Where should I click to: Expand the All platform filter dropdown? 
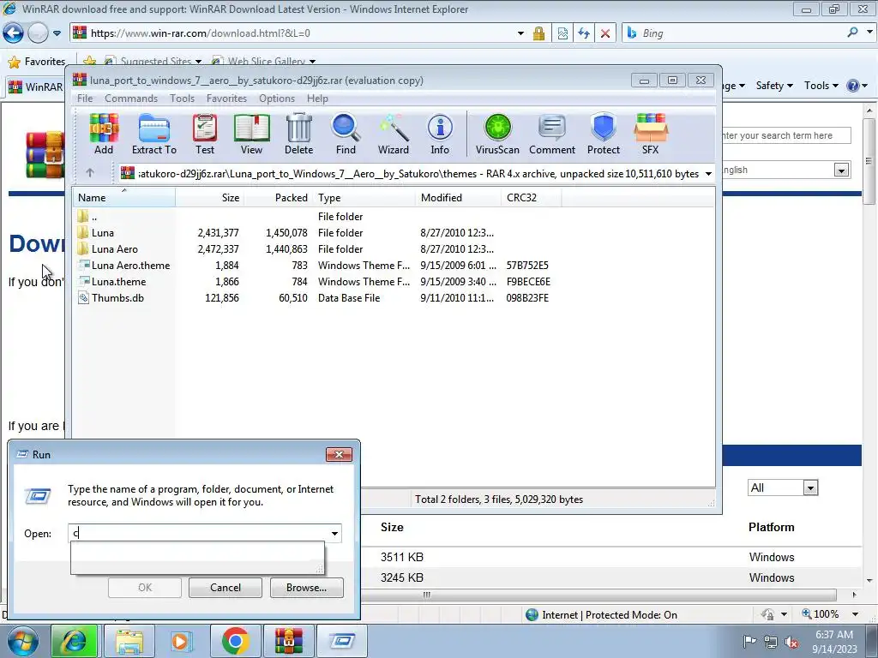(x=810, y=488)
